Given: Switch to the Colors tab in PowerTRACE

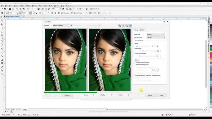Looking at the screenshot, I should [x=142, y=30].
